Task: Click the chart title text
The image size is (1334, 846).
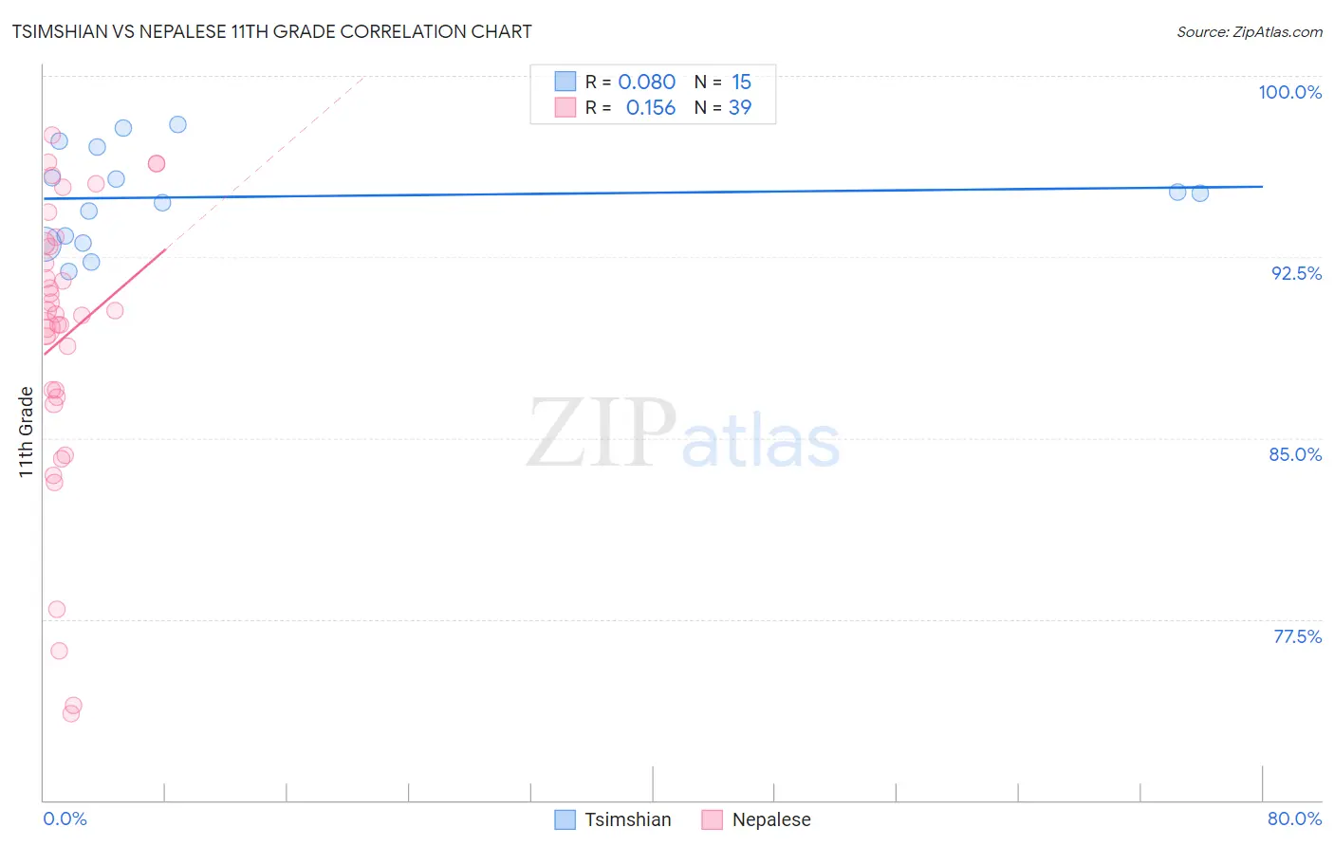Action: 271,31
